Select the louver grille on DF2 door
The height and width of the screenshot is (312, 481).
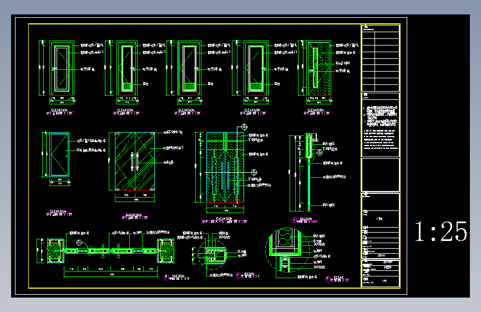tap(127, 87)
